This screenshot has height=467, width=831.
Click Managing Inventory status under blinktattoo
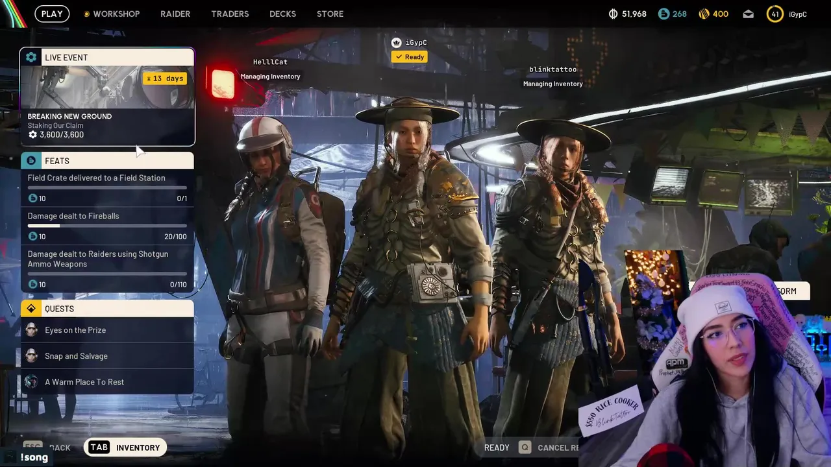(553, 84)
